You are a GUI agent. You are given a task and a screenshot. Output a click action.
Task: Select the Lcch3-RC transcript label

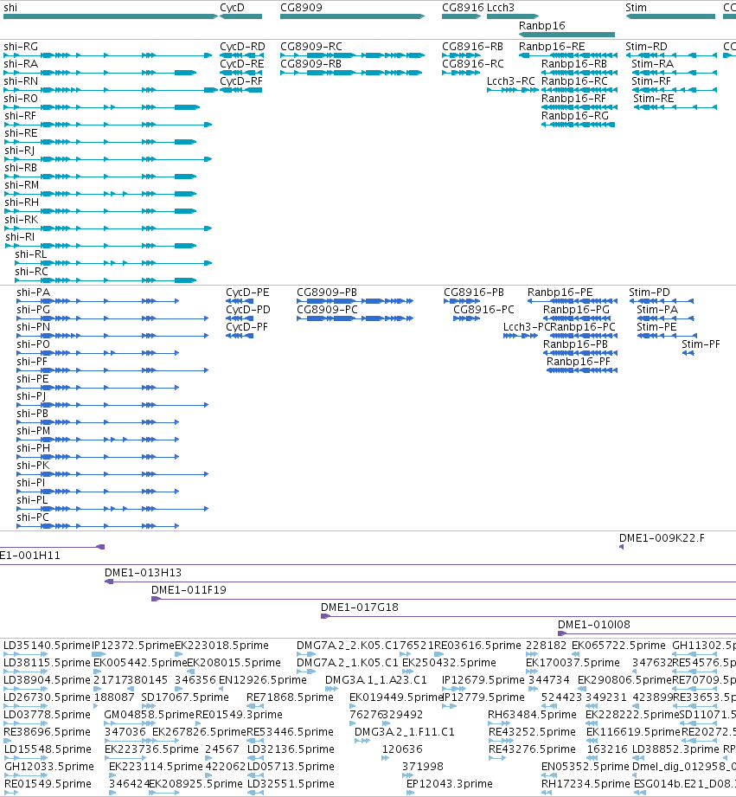[x=511, y=81]
